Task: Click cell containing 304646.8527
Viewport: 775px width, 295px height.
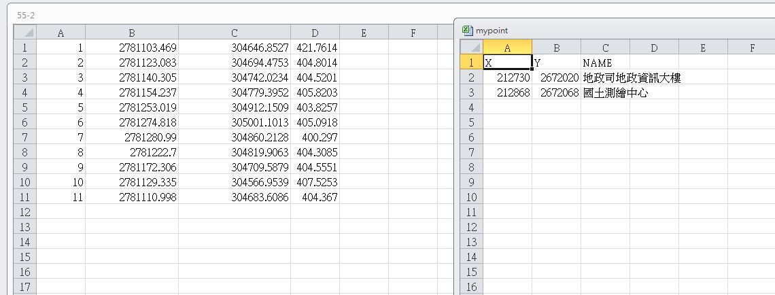Action: [x=235, y=48]
